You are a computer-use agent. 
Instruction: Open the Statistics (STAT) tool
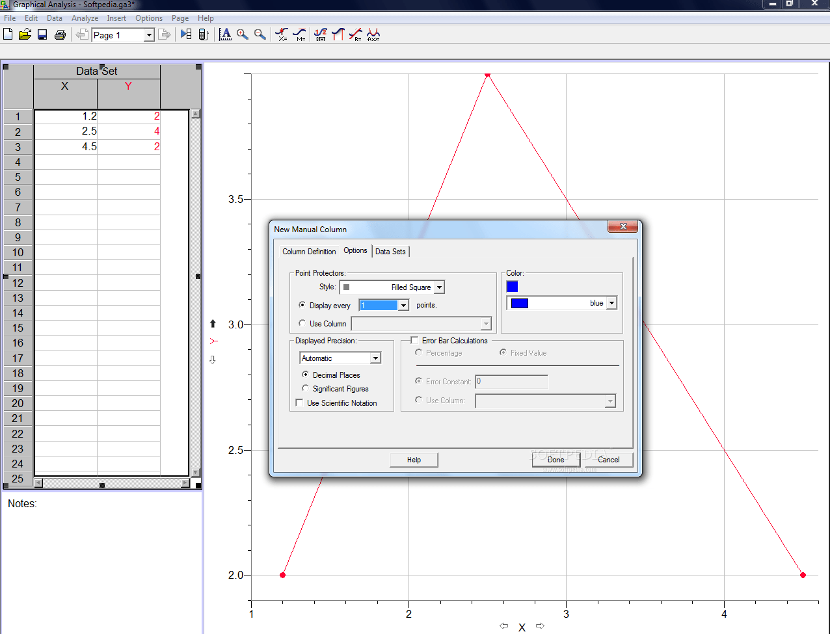320,34
